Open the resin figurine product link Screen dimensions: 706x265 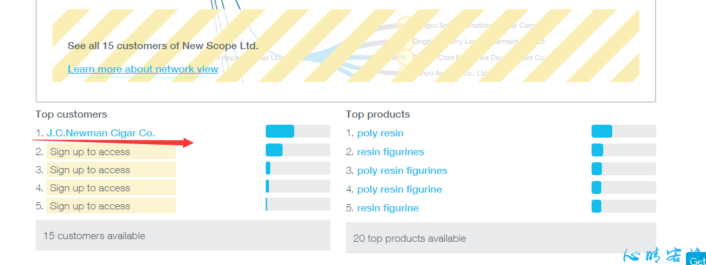tap(388, 208)
